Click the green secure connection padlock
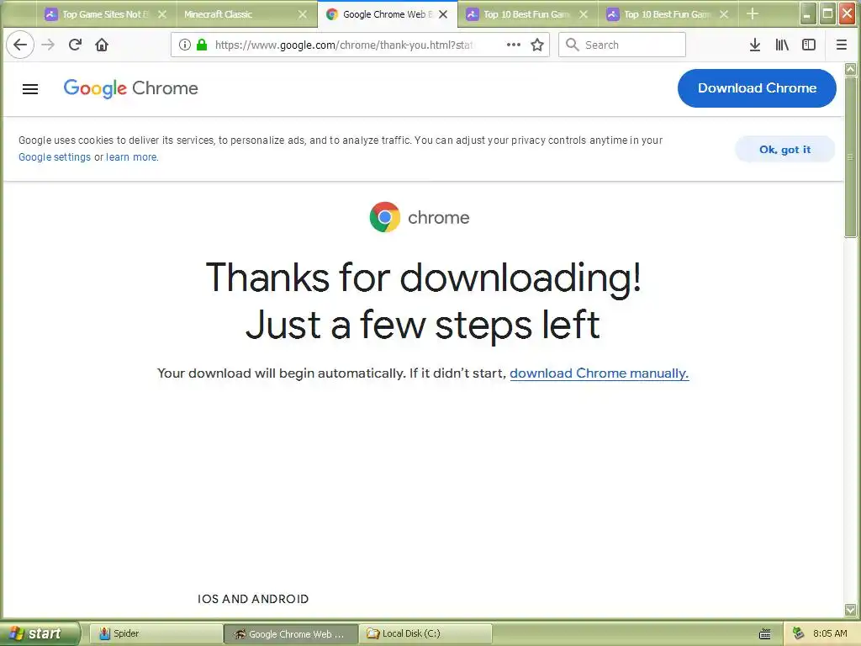861x646 pixels. (x=202, y=45)
